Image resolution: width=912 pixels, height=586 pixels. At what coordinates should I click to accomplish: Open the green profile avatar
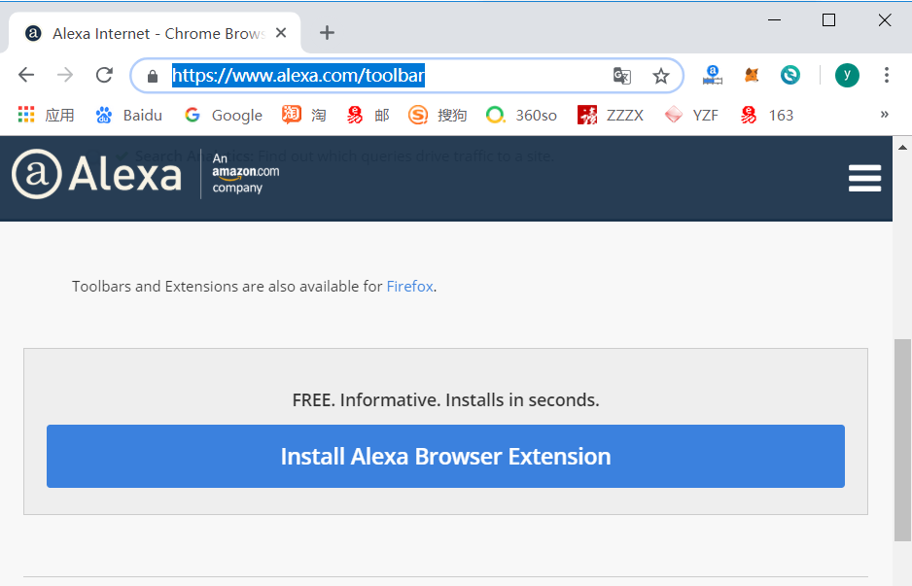[847, 75]
